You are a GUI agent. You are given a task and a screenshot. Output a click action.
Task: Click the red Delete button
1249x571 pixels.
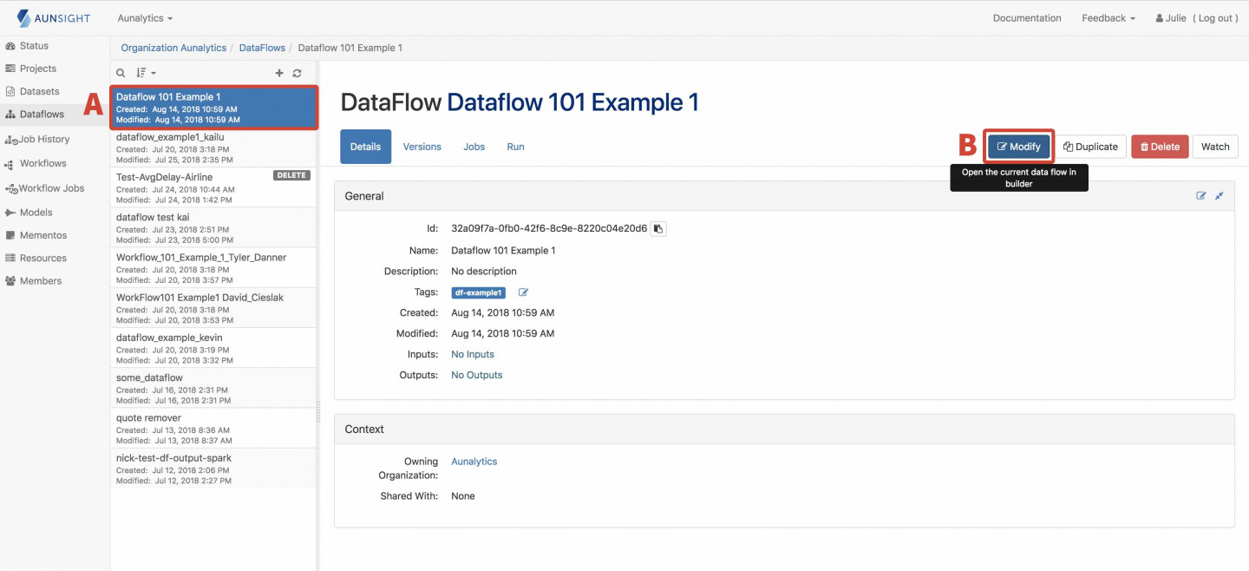pyautogui.click(x=1160, y=147)
